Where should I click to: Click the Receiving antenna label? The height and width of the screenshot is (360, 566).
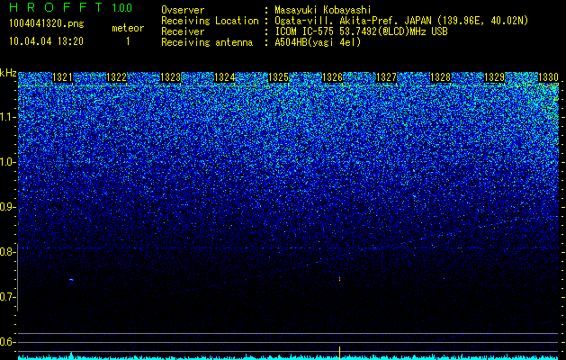pyautogui.click(x=207, y=42)
